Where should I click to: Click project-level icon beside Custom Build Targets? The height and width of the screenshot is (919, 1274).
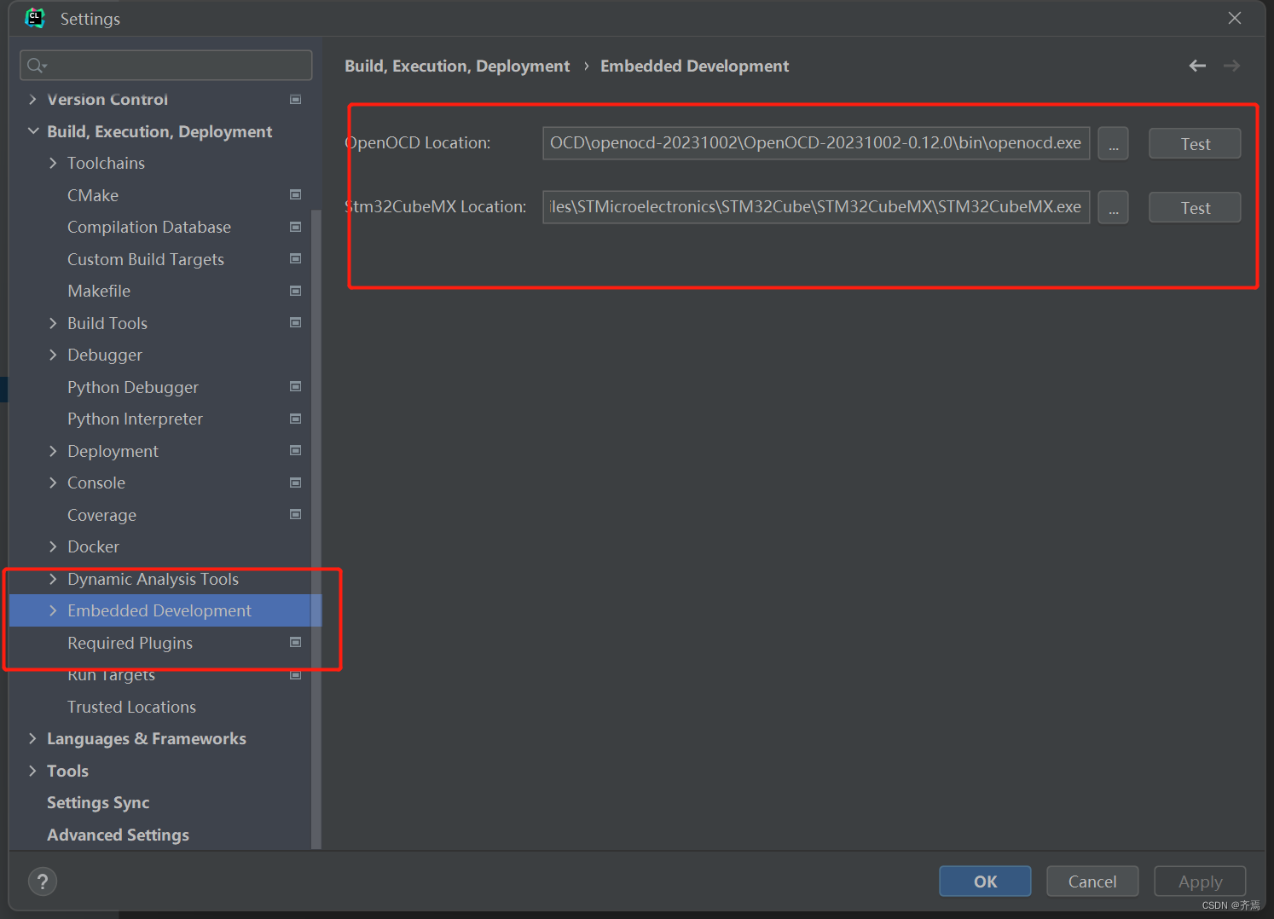[x=296, y=258]
